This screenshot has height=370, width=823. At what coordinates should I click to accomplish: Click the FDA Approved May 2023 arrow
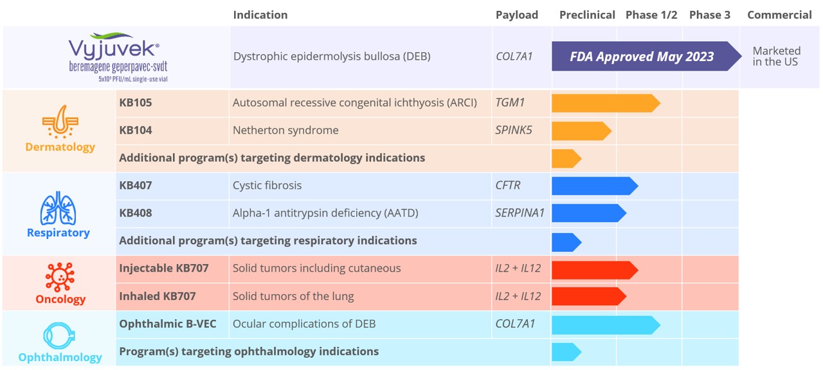point(642,57)
